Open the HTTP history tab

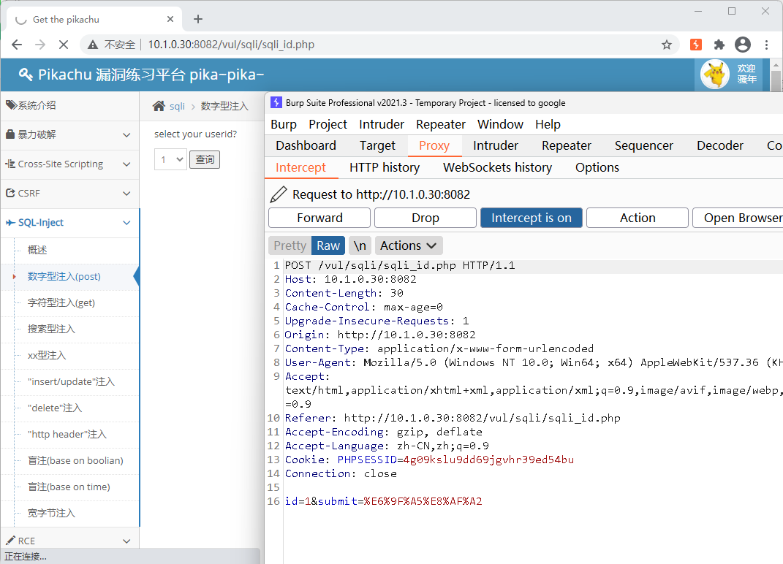(x=385, y=167)
